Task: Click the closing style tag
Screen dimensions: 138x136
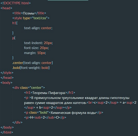Action: [7, 73]
